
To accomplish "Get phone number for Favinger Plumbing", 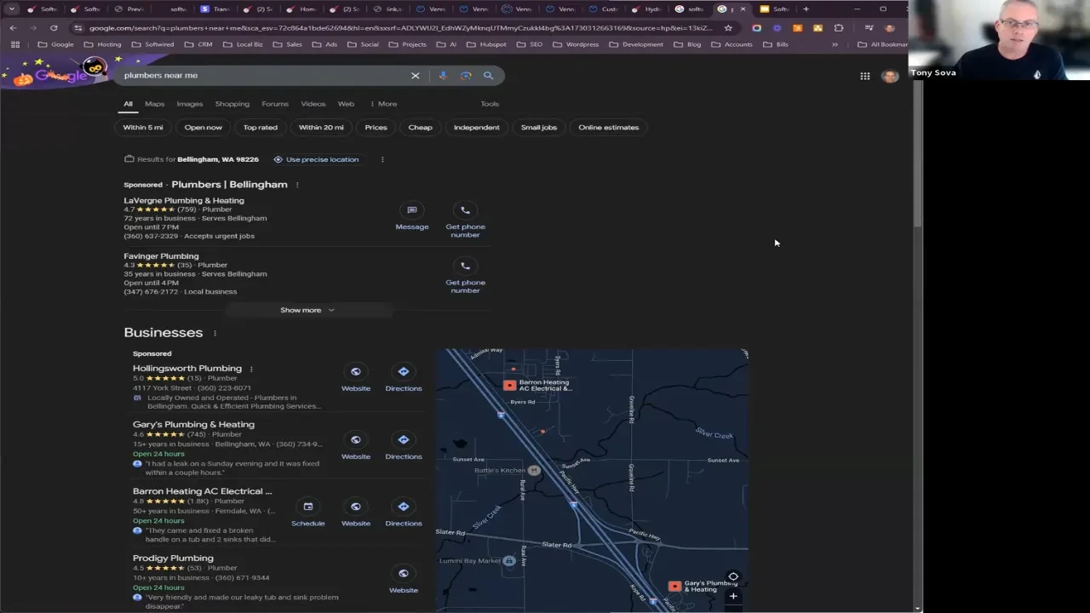I will coord(465,266).
